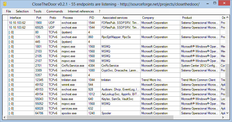Click Trend Micro Common Client product cell
This screenshot has height=122, width=232.
point(200,80)
